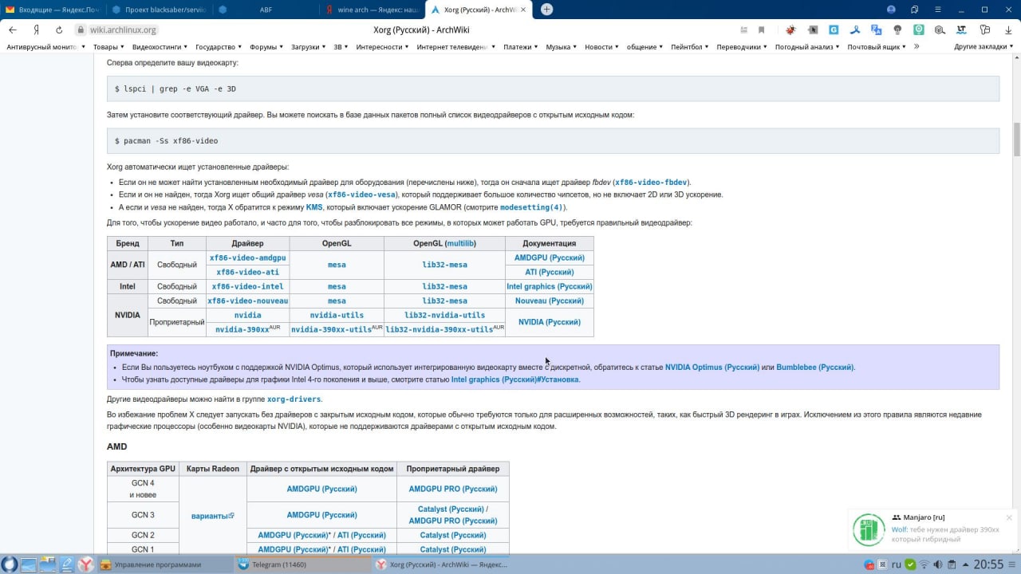This screenshot has width=1021, height=574.
Task: Switch the 'ru' keyboard layout indicator
Action: tap(897, 564)
